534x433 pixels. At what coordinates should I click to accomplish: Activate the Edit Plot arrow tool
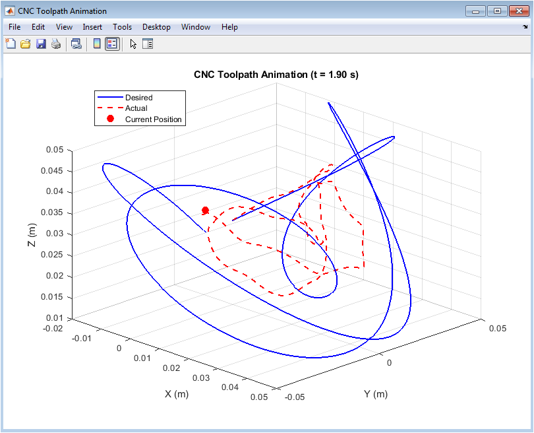tap(133, 44)
